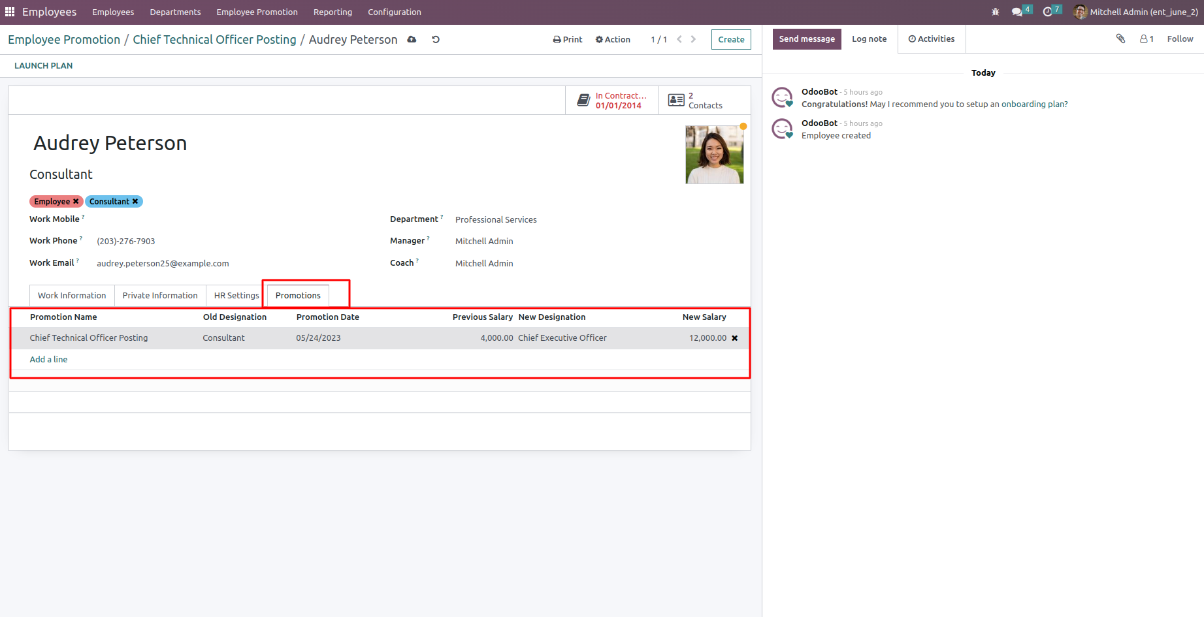
Task: Click the Send message button
Action: (807, 39)
